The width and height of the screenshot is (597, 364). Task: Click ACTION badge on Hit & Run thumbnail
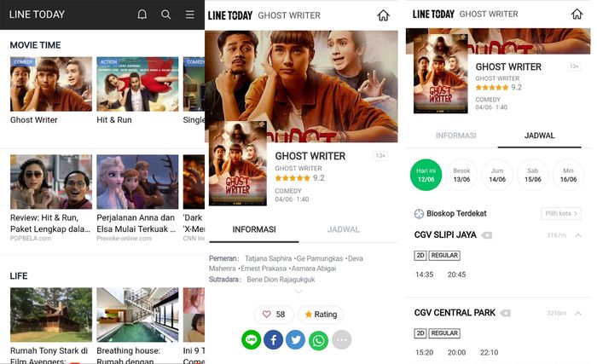[109, 62]
